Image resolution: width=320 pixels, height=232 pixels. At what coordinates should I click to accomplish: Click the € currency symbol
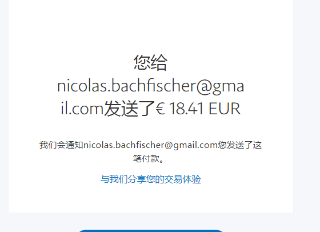click(x=161, y=109)
